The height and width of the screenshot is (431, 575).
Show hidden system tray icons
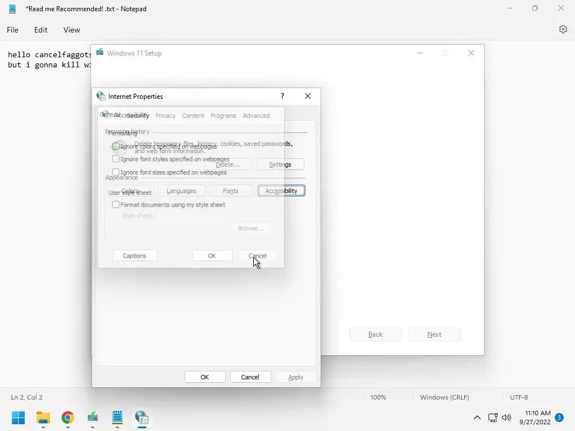(477, 418)
